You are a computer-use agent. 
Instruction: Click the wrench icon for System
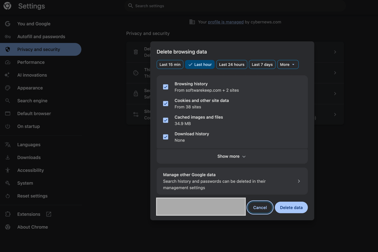(8, 183)
